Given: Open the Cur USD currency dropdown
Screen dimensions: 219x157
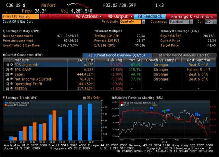Looking at the screenshot, I should coord(215,22).
